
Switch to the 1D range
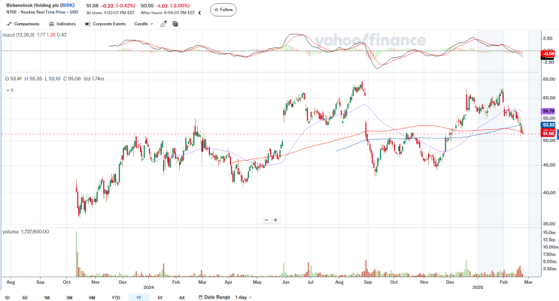(7, 297)
